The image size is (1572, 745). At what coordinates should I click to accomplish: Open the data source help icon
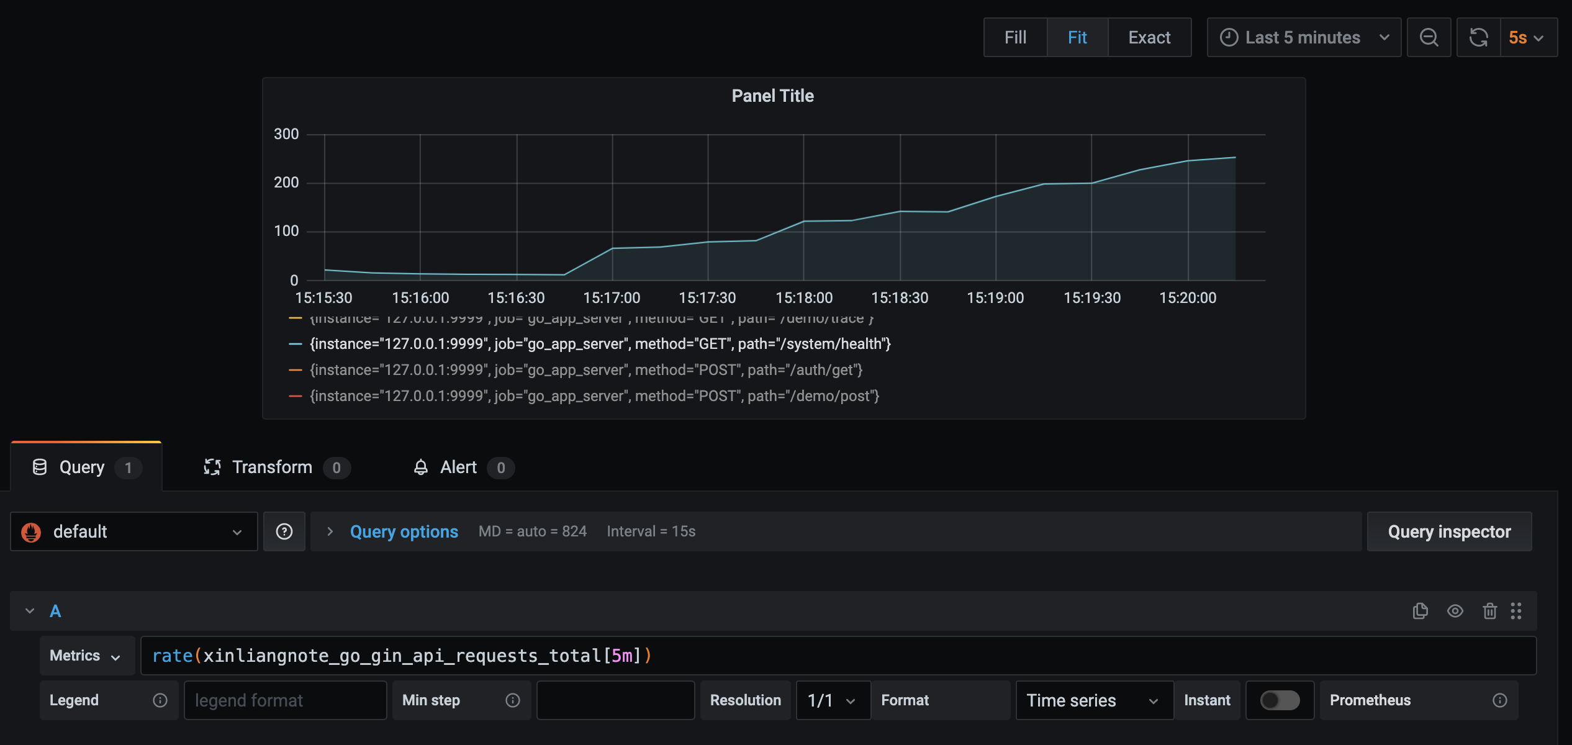(x=284, y=531)
